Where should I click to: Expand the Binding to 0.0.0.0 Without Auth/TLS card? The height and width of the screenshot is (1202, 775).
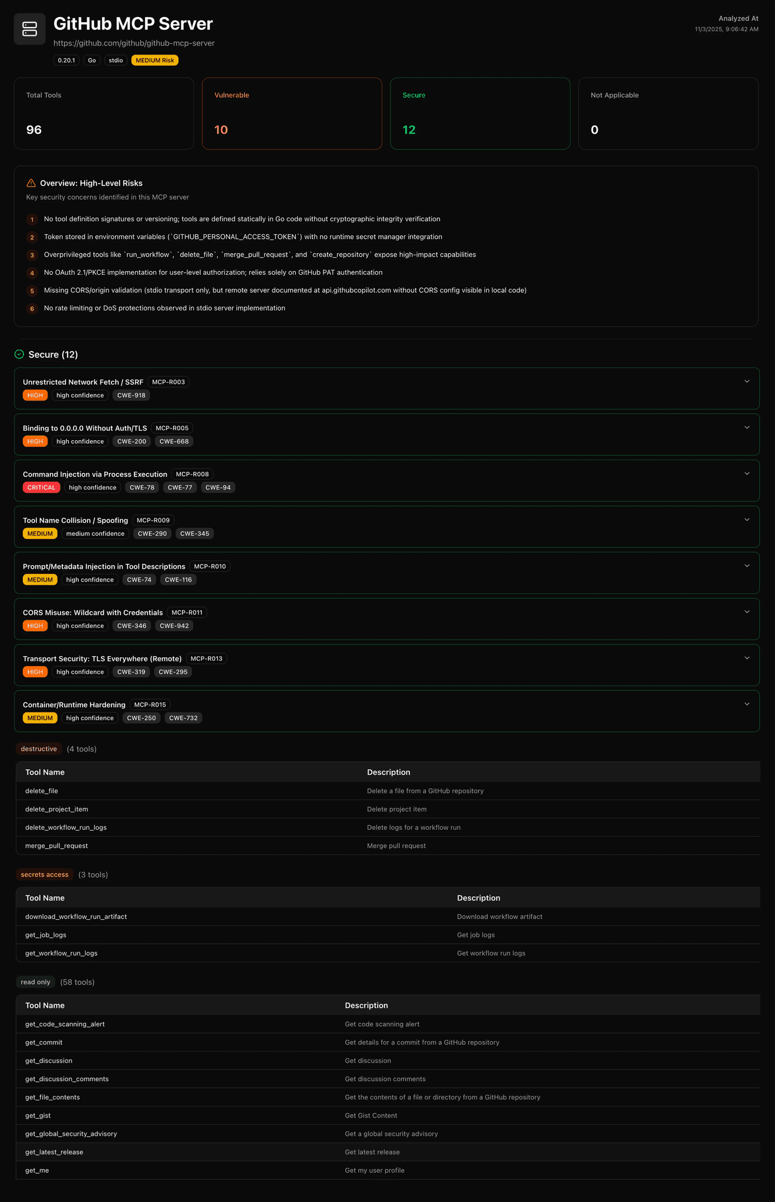(747, 427)
